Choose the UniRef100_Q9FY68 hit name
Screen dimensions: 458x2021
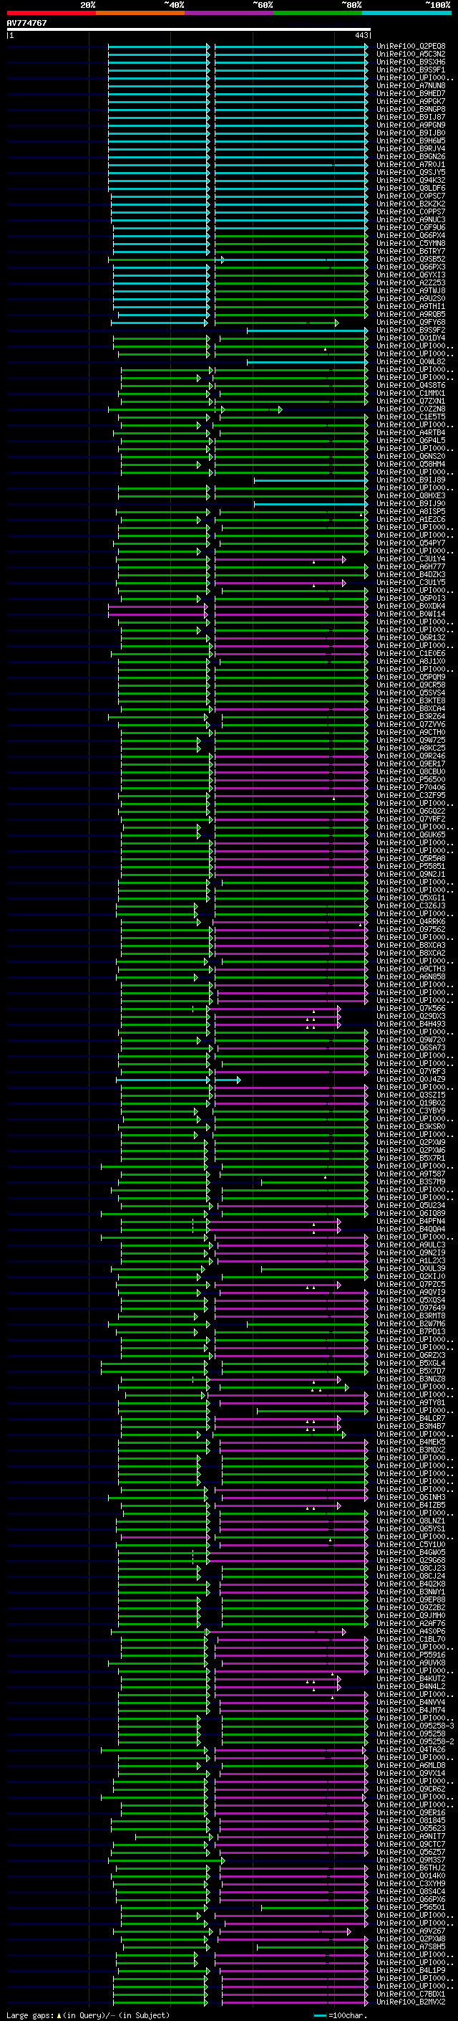pyautogui.click(x=411, y=323)
